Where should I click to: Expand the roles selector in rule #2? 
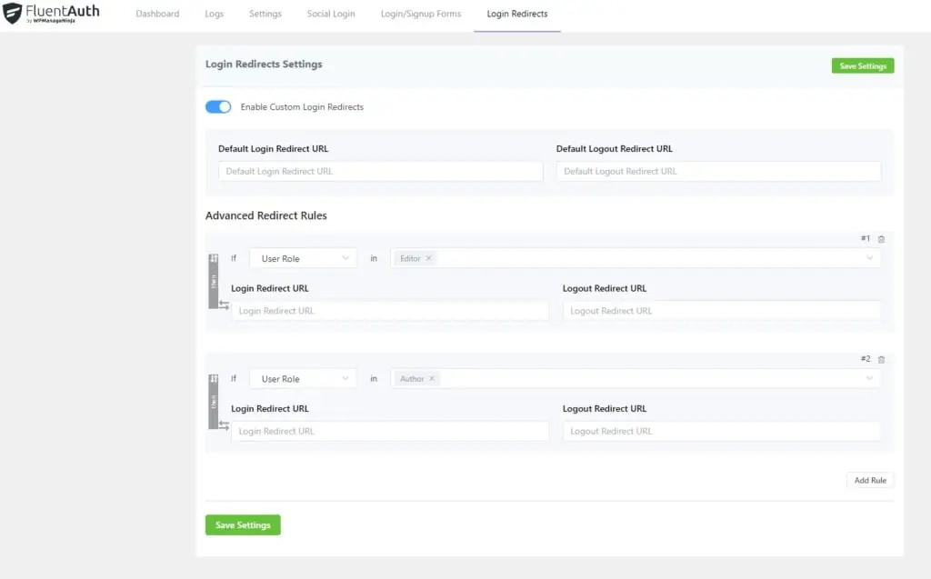click(x=871, y=378)
